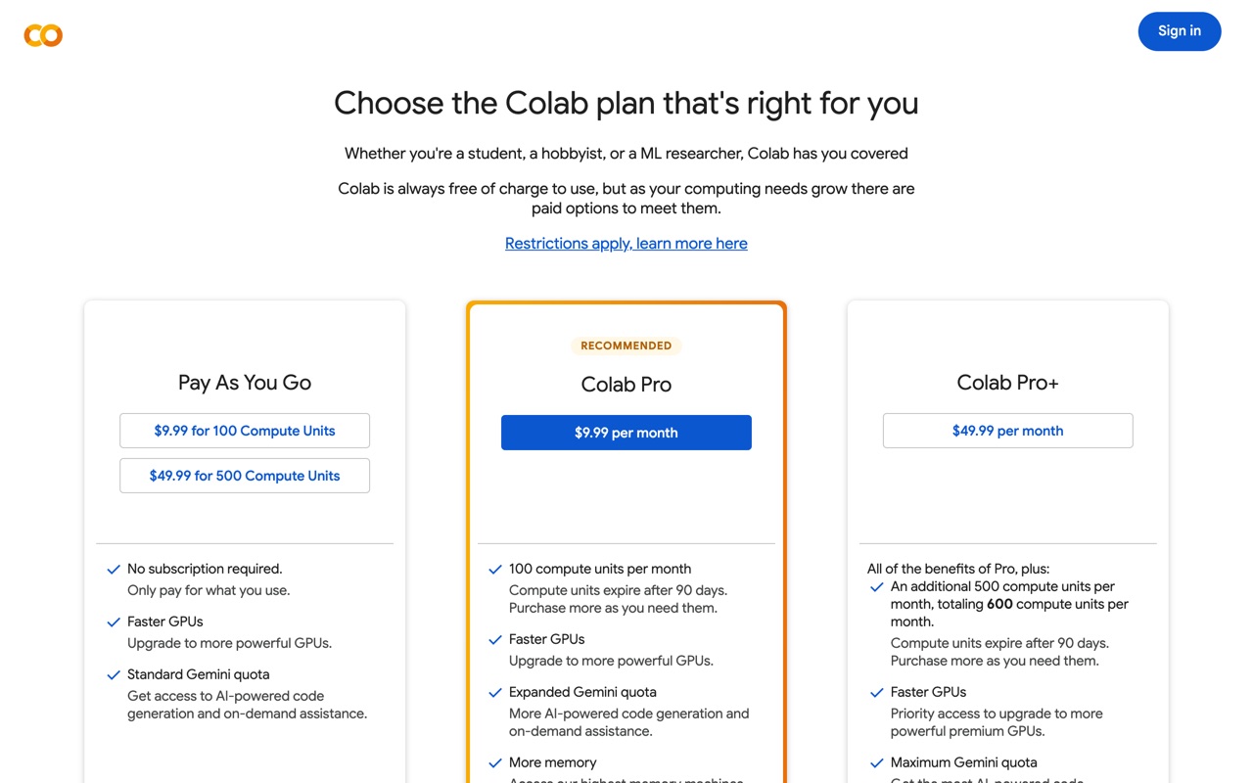Click checkmark beside Maximum Gemini quota
This screenshot has height=783, width=1253.
[x=877, y=762]
